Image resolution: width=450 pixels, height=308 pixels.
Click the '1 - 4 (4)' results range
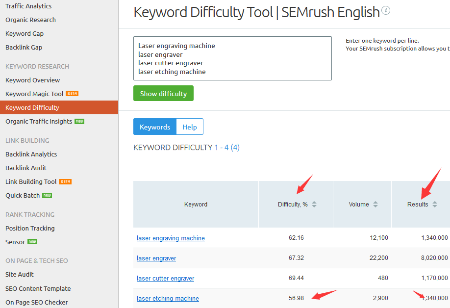click(x=227, y=148)
